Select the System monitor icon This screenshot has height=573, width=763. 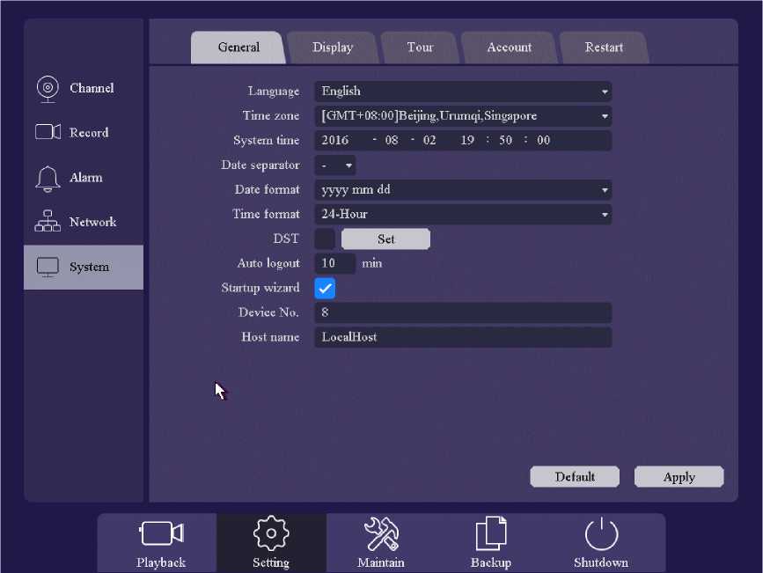click(48, 267)
